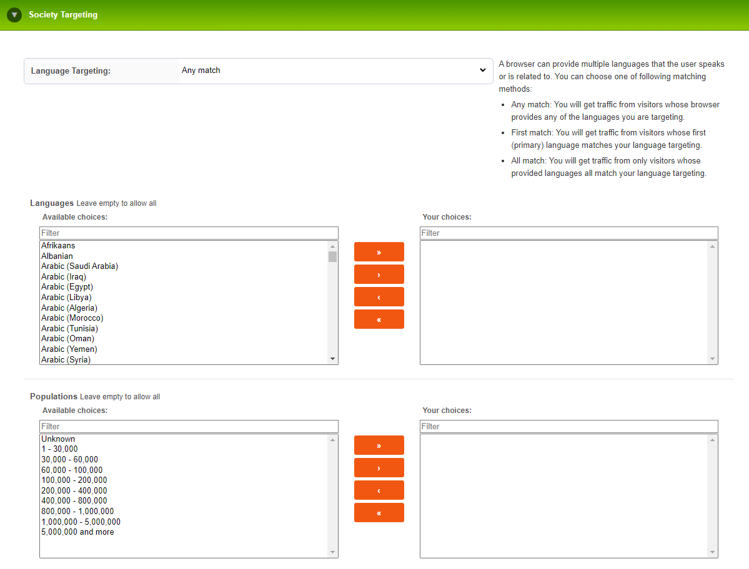
Task: Click the Languages available choices filter field
Action: pyautogui.click(x=189, y=233)
